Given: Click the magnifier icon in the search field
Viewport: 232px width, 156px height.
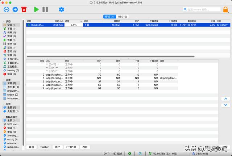Looking at the screenshot, I should [185, 9].
